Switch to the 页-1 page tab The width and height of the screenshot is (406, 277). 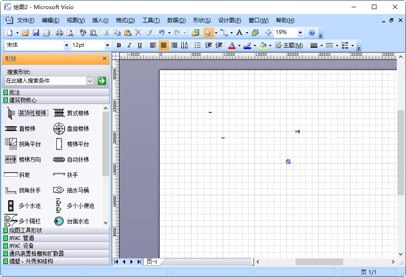[152, 262]
